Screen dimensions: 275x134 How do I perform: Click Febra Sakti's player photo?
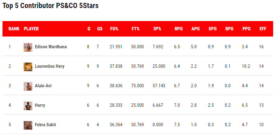[x=28, y=125]
